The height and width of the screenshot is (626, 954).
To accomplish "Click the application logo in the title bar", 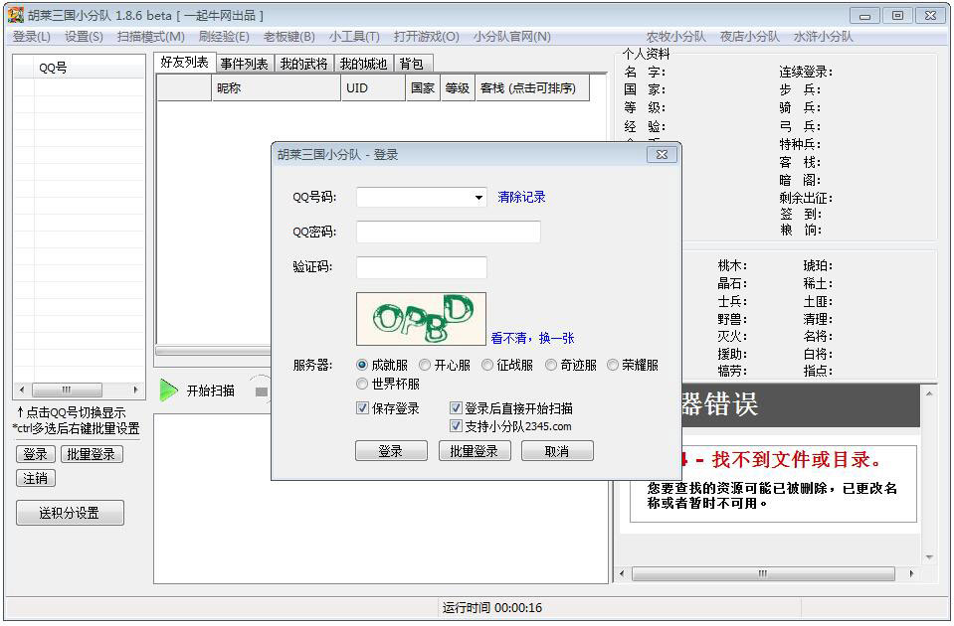I will tap(14, 14).
